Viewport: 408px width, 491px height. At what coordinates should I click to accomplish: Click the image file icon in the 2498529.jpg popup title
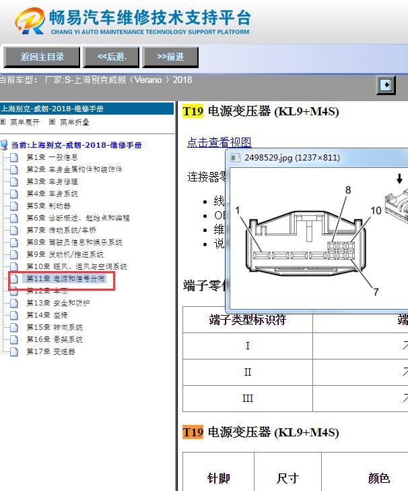pos(235,158)
